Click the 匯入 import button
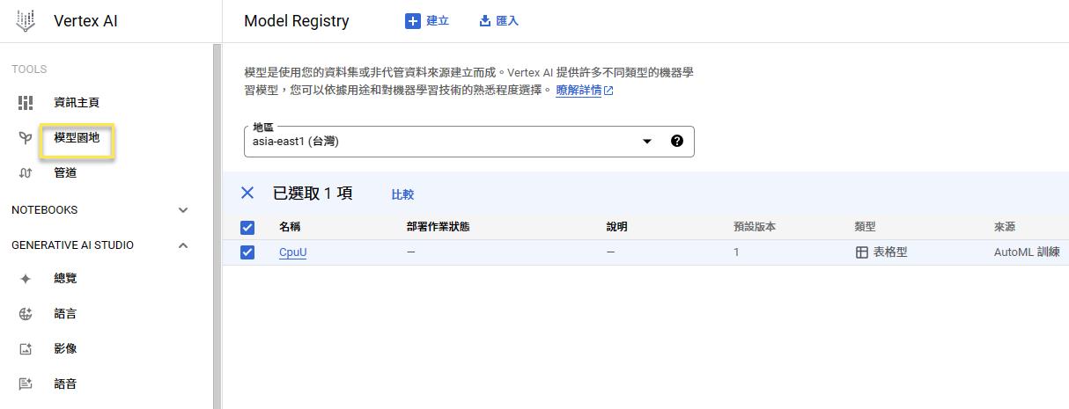The width and height of the screenshot is (1069, 409). [498, 21]
